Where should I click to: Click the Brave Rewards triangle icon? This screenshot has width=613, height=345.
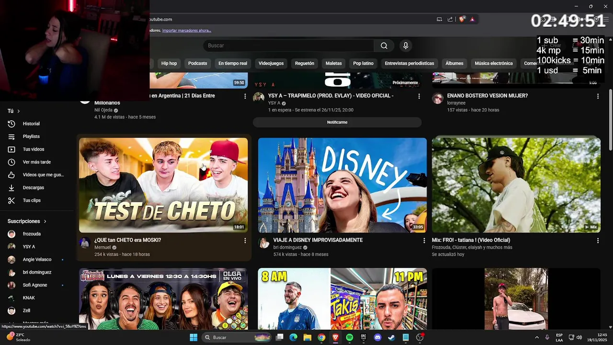tap(472, 19)
